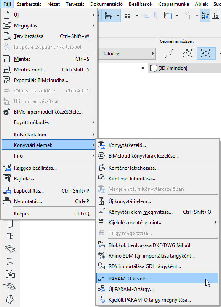Open the falnézet dropdown
Screen dimensions: 221x307
tap(126, 54)
